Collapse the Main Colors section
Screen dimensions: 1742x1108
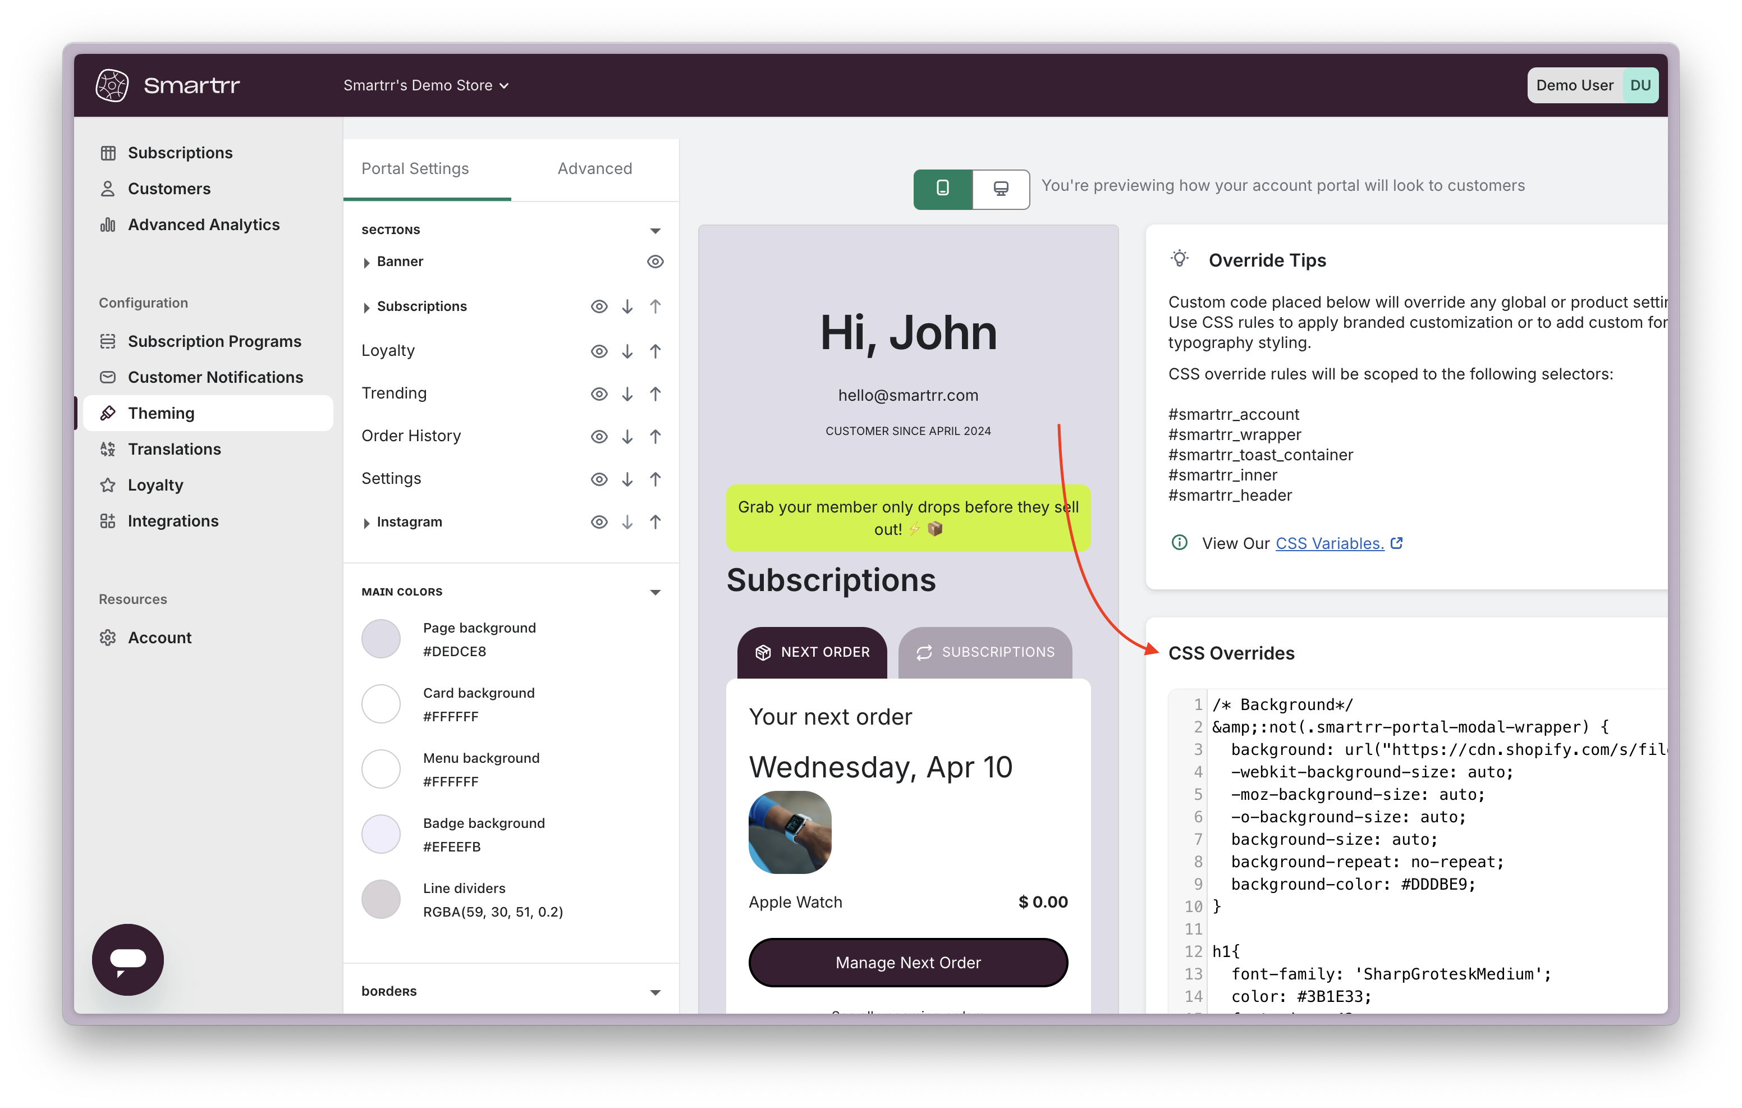tap(655, 592)
